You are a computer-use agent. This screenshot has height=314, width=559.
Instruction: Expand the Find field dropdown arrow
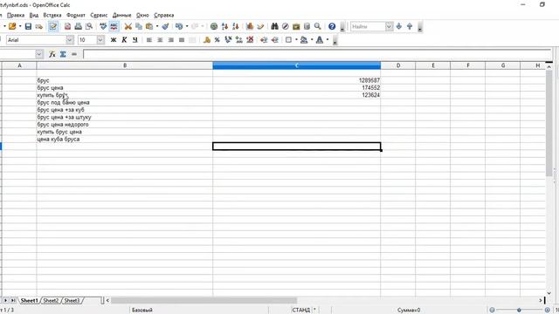pyautogui.click(x=390, y=26)
